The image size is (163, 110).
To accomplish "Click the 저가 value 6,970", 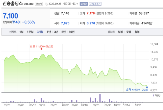I will (x=91, y=23).
